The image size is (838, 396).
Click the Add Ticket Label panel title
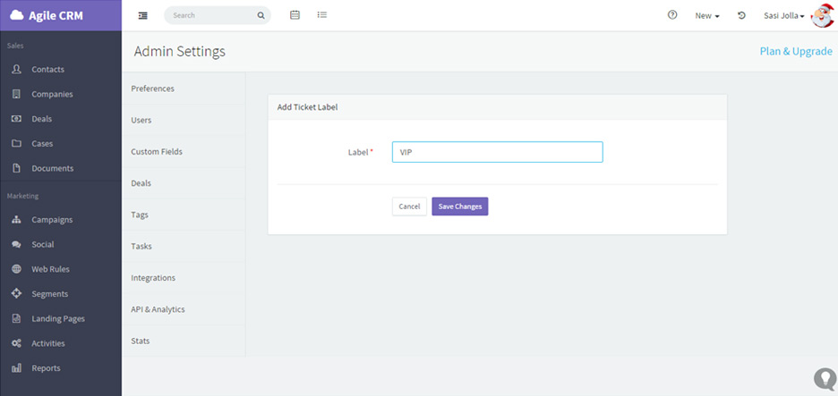307,107
